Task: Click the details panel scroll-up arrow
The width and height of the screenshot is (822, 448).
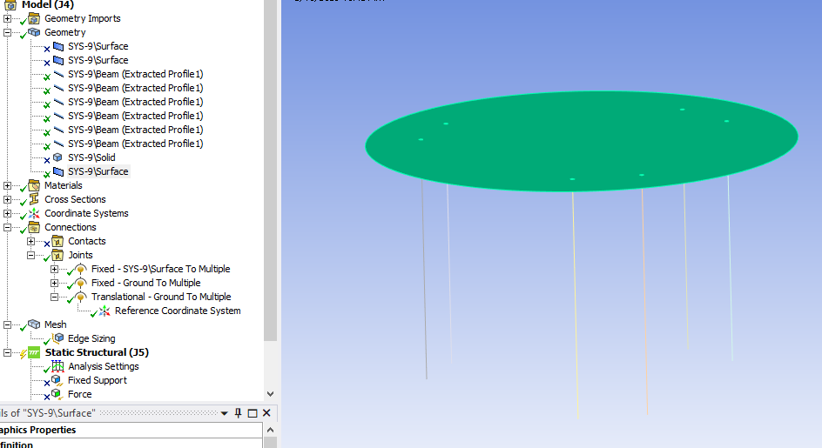Action: coord(271,431)
